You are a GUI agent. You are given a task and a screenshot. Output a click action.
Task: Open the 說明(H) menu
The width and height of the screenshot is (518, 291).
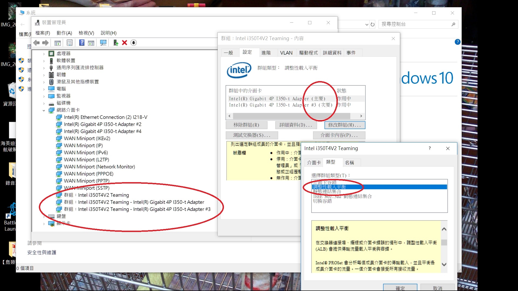point(108,33)
